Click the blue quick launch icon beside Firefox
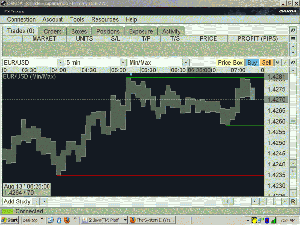The image size is (300, 225). pos(59,220)
